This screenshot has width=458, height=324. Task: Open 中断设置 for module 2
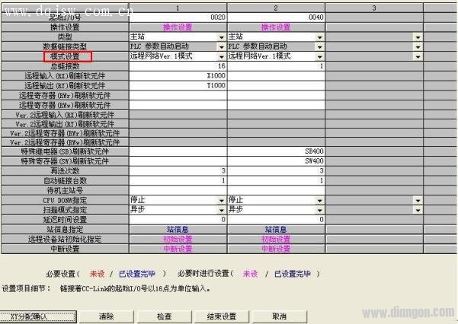(276, 249)
